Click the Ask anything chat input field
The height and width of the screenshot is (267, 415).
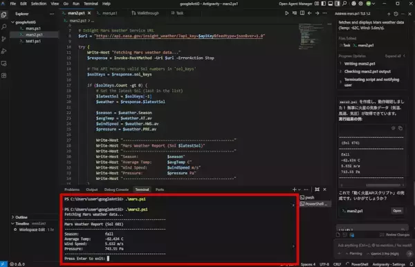point(374,246)
